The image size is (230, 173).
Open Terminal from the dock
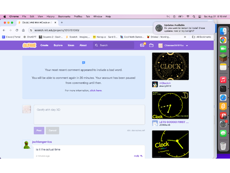pos(223,88)
